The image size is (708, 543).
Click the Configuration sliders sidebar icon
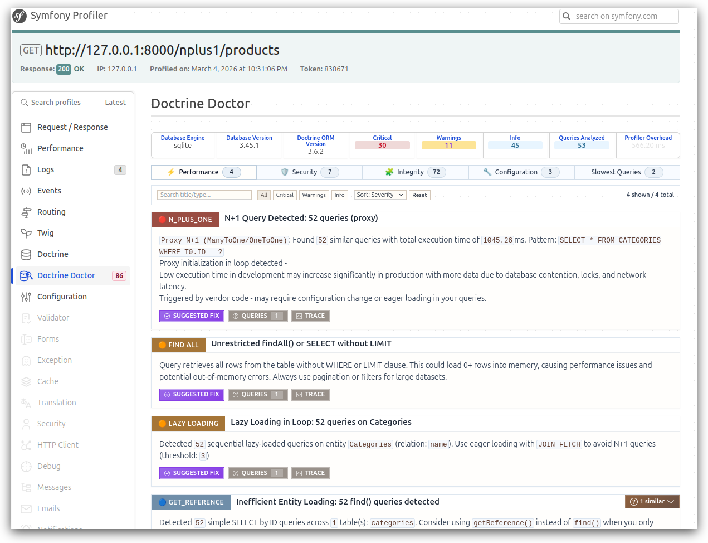[x=26, y=297]
